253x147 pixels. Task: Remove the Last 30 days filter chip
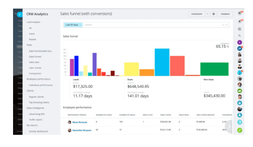point(81,25)
